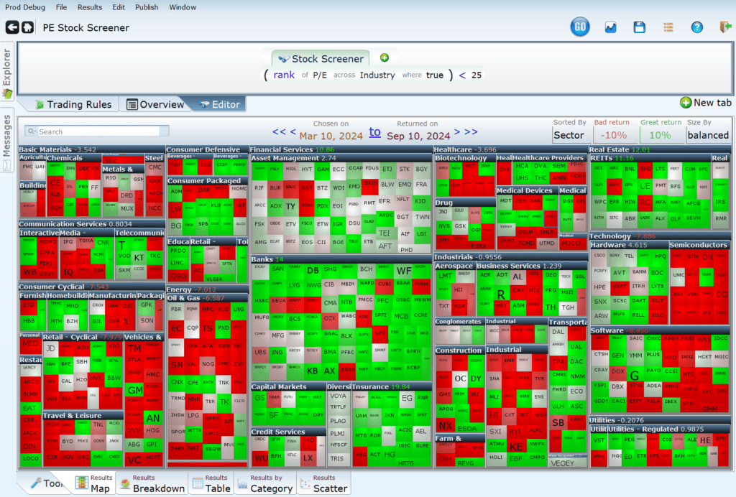Open the Explorer side panel
Screen dimensions: 736x497
(x=7, y=73)
